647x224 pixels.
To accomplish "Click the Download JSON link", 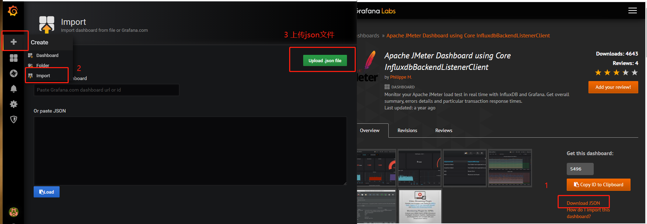I will (x=583, y=203).
